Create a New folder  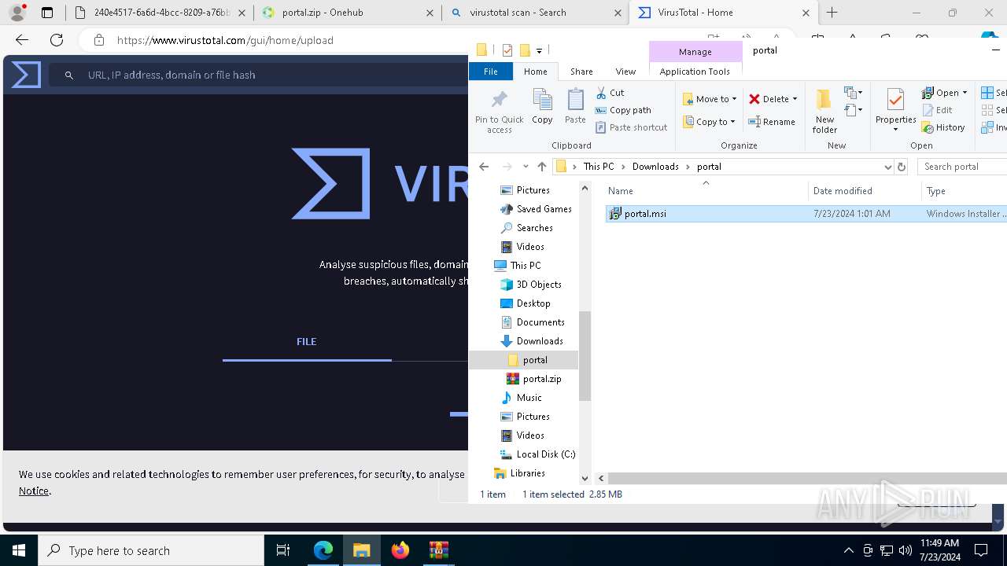pos(824,110)
